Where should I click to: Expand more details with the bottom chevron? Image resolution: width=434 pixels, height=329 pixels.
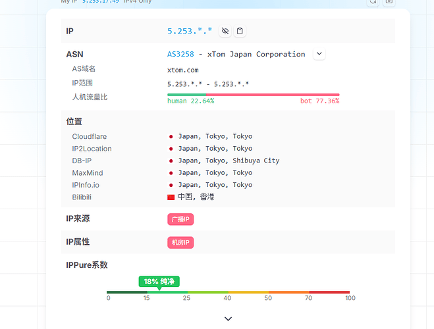[228, 318]
